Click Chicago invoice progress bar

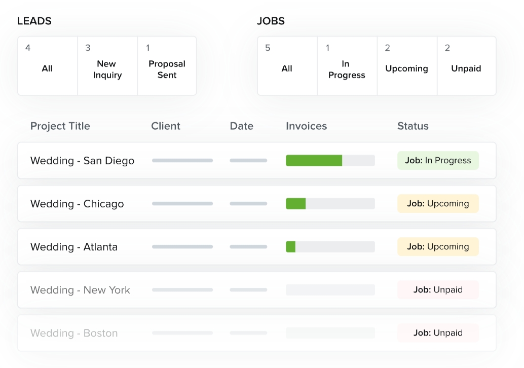(x=330, y=204)
